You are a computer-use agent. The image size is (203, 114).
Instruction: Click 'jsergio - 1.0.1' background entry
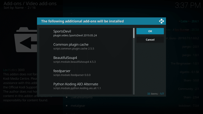(x=191, y=55)
